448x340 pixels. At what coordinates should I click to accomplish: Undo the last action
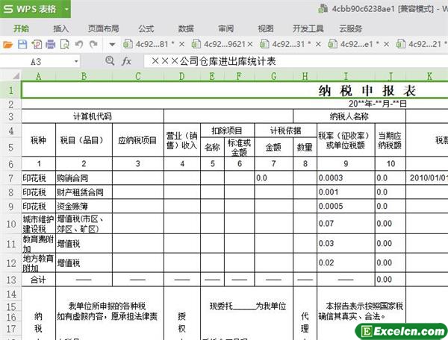79,44
